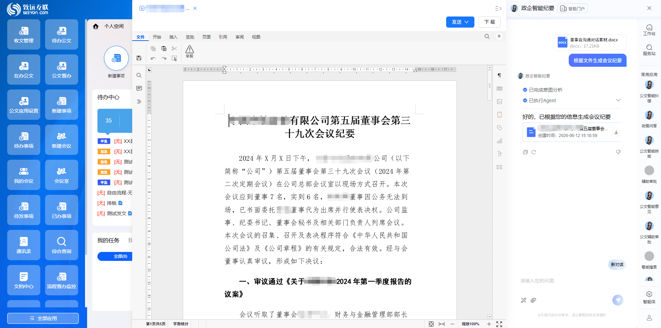Open the 文档中心 tile
Image resolution: width=661 pixels, height=328 pixels.
click(x=24, y=280)
